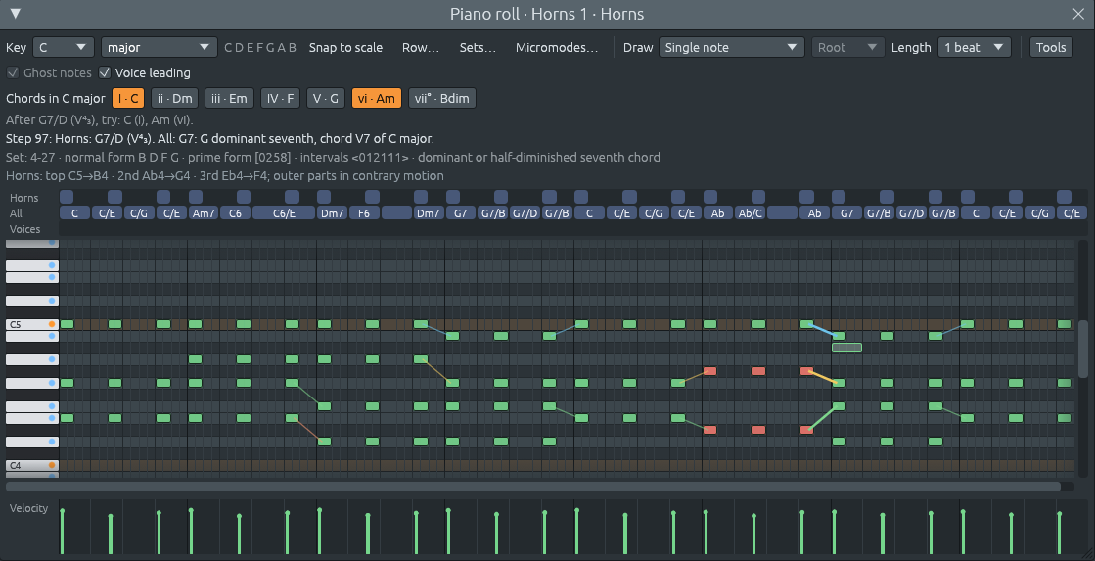The image size is (1095, 561).
Task: Select the vii° · Bdim chord button
Action: point(442,99)
